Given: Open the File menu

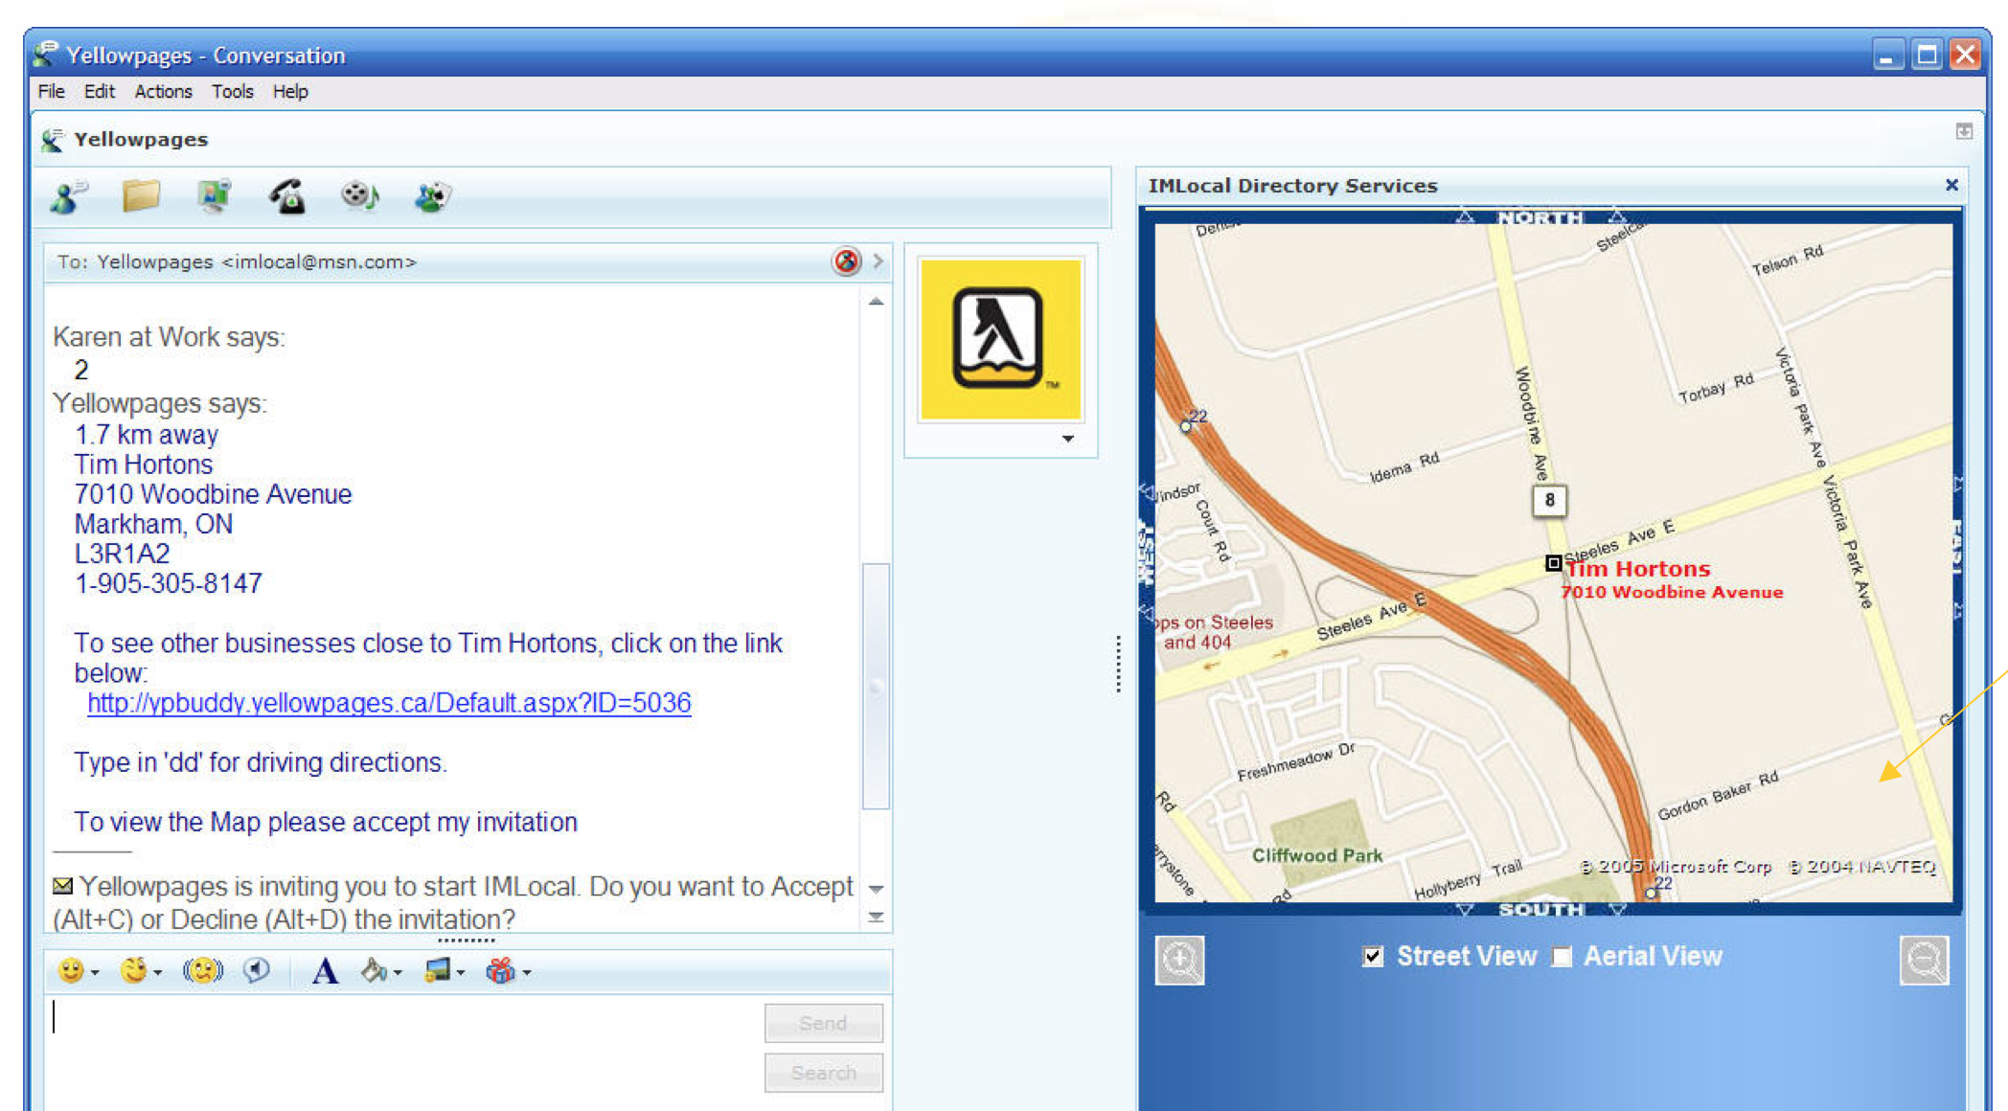Looking at the screenshot, I should click(51, 92).
